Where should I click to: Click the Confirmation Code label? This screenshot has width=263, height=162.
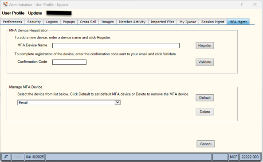(x=32, y=62)
